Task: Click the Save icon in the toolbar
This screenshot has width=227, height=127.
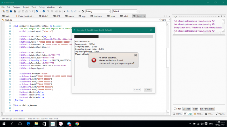Action: [x=11, y=11]
